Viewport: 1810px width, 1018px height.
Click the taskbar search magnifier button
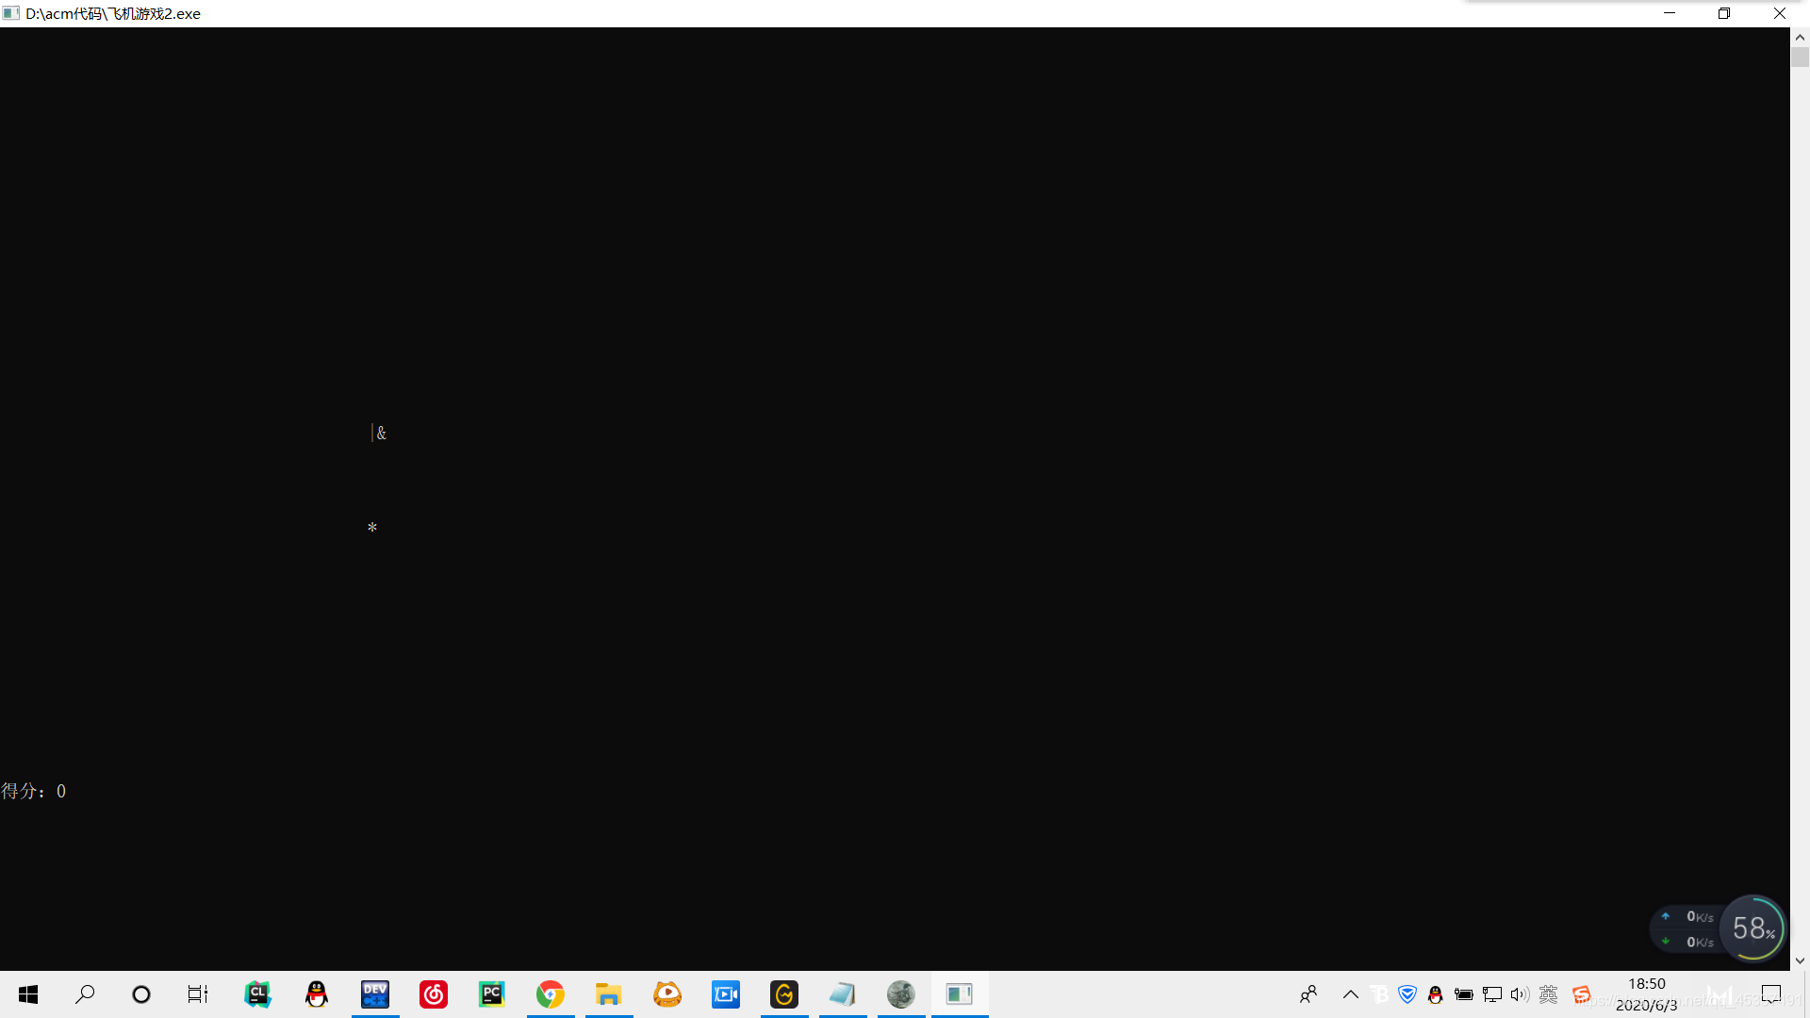click(85, 994)
